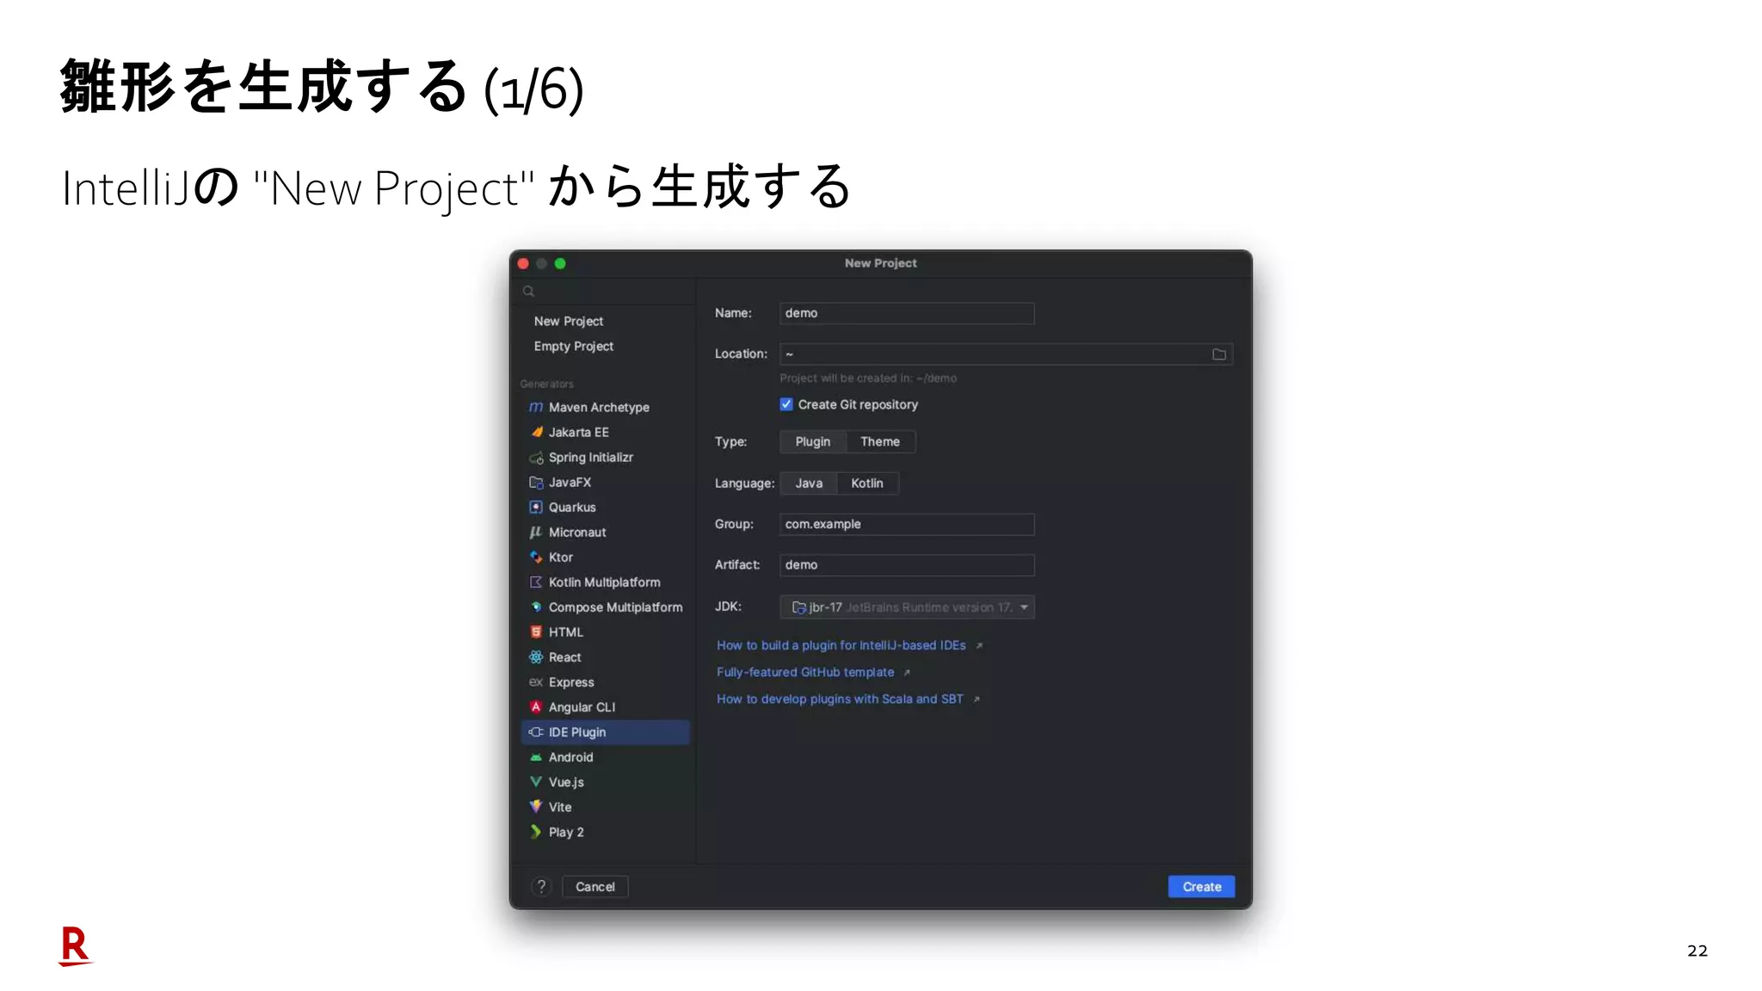Select Plugin as the project type

click(x=813, y=442)
